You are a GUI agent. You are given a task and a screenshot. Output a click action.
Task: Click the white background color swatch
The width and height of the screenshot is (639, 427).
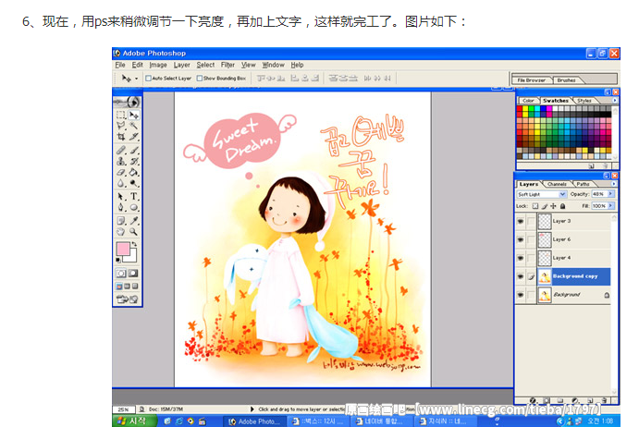click(131, 257)
